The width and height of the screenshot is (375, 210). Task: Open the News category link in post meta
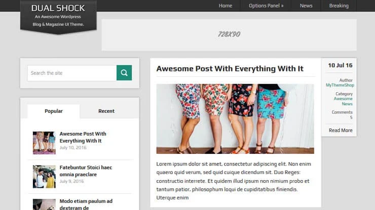click(347, 104)
